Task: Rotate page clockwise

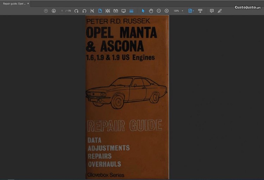Action: coord(76,11)
